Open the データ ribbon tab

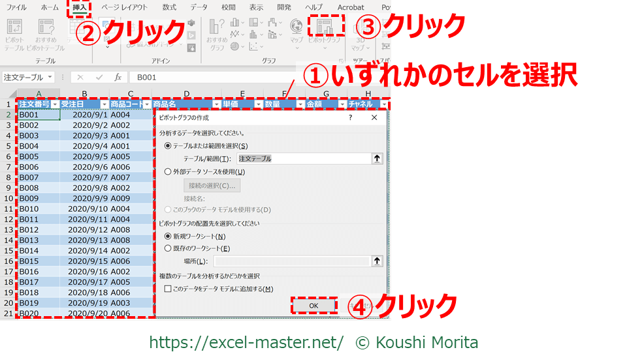[199, 7]
